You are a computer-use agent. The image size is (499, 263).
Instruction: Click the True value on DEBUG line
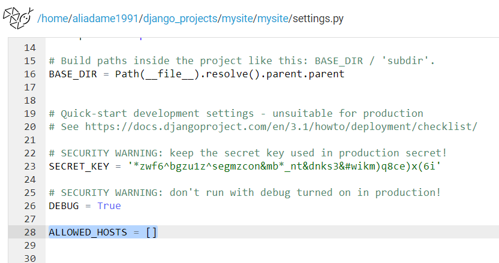coord(109,205)
